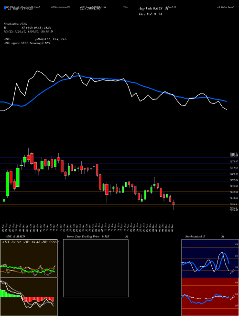Image resolution: width=239 pixels, height=316 pixels.
Task: Click the 1113.61 price axis label
Action: (234, 198)
